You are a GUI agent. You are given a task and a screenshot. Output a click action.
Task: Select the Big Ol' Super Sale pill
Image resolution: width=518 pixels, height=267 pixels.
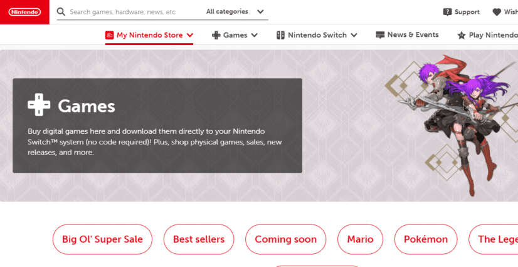pos(102,239)
